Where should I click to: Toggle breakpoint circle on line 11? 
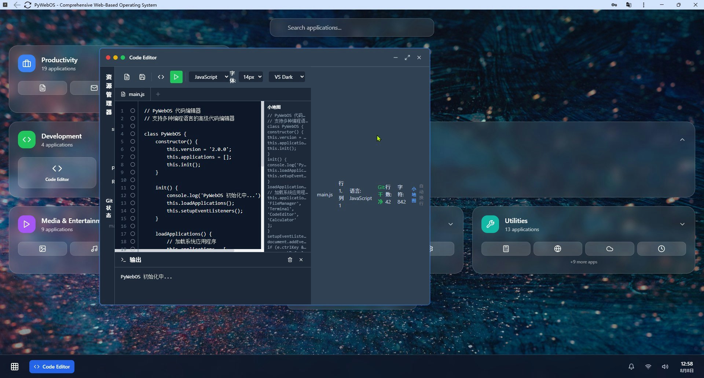pos(133,188)
